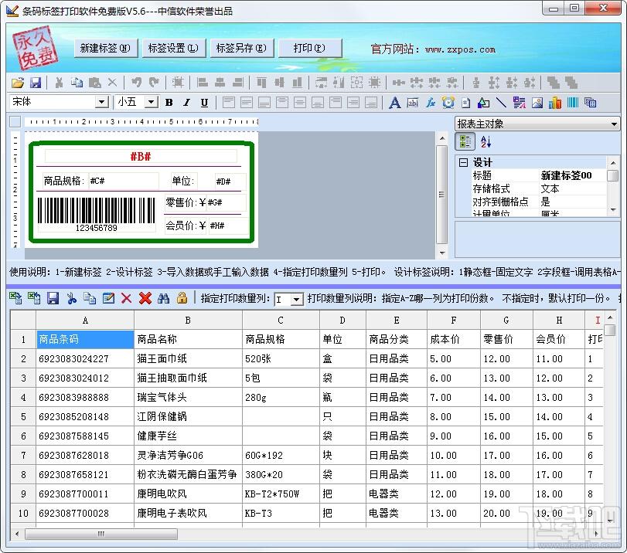Import data from Excel in the data toolbar
627x553 pixels.
pos(16,298)
